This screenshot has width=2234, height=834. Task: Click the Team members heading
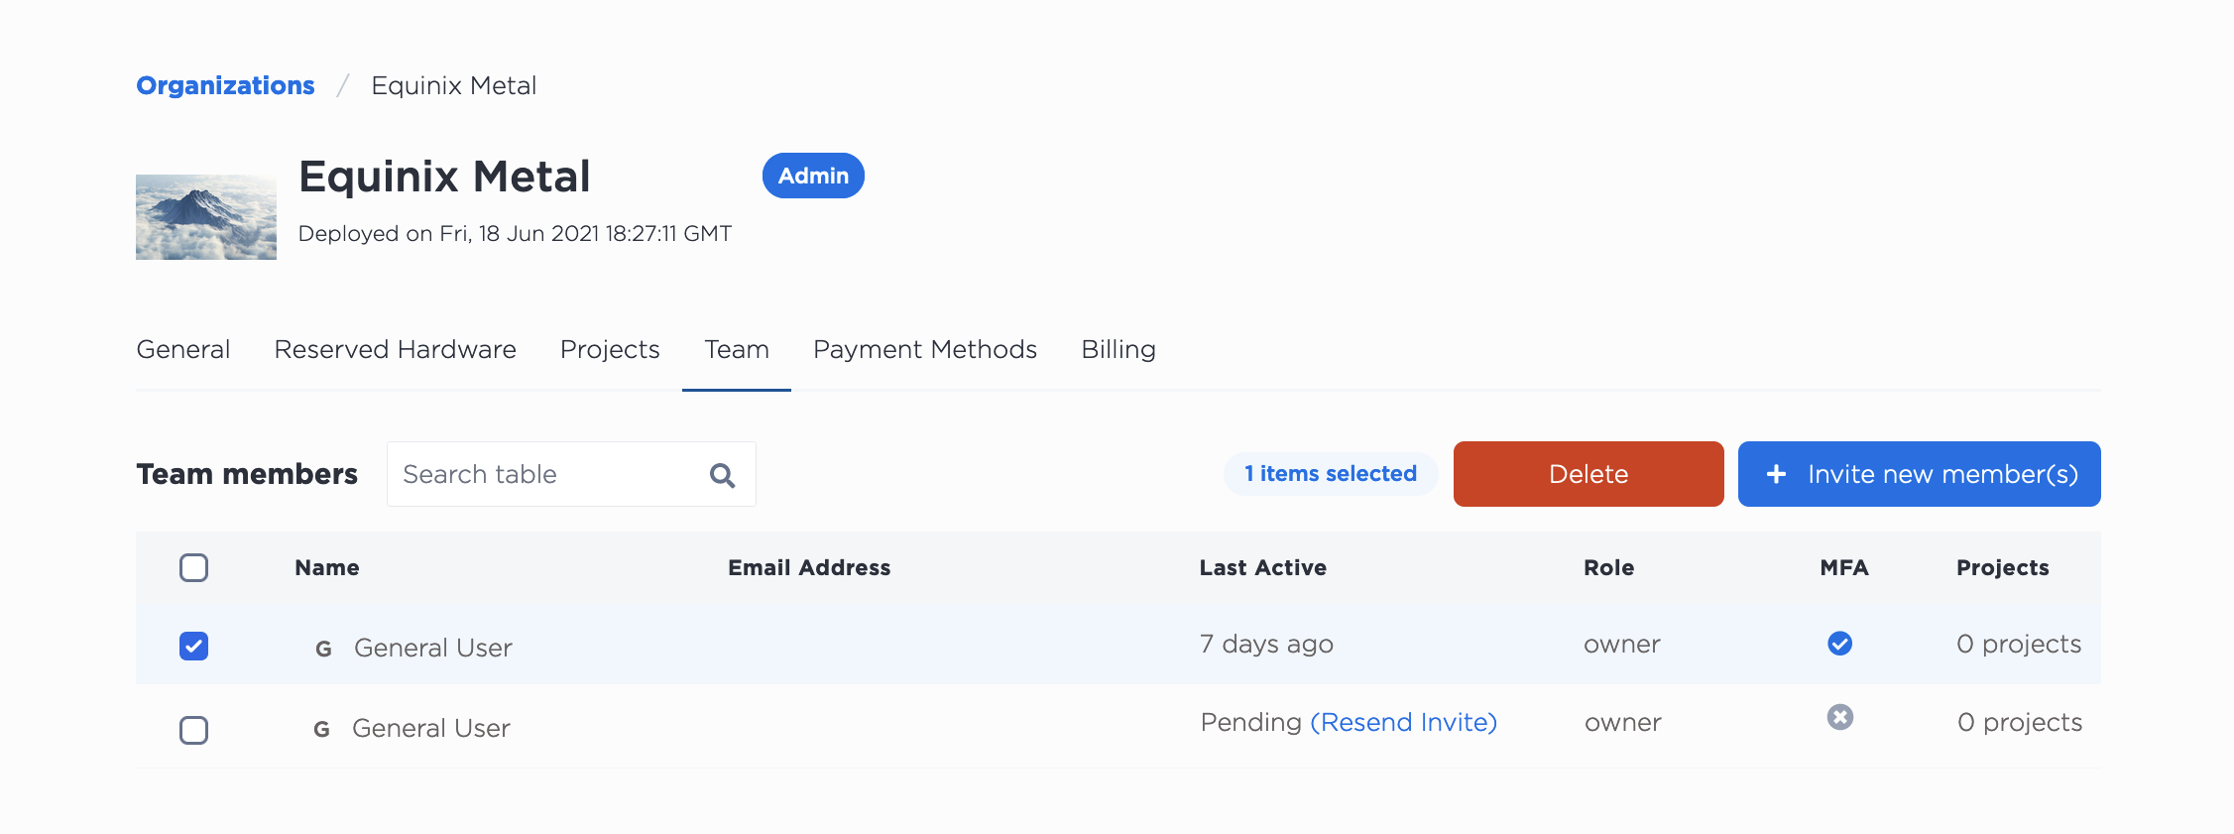247,474
